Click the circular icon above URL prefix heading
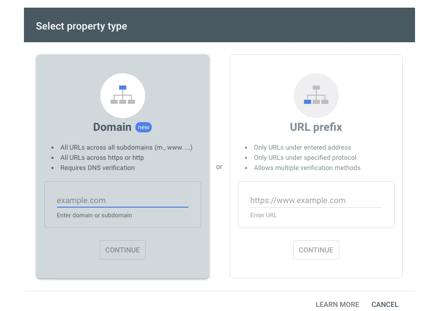441x311 pixels. pyautogui.click(x=316, y=96)
